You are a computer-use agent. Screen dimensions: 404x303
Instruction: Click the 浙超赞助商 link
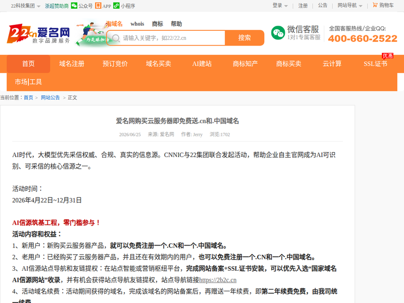[57, 6]
